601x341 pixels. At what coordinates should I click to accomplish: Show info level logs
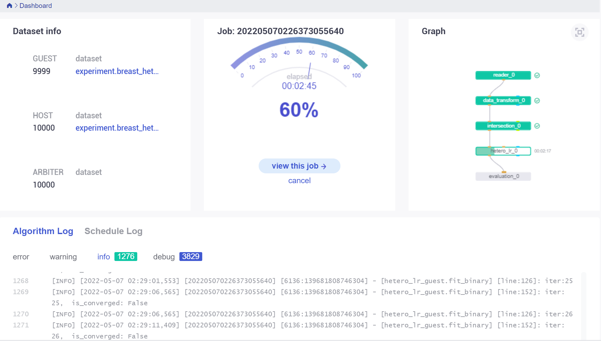(x=104, y=257)
